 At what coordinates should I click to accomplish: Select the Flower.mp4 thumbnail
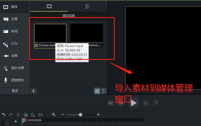[x=50, y=33]
